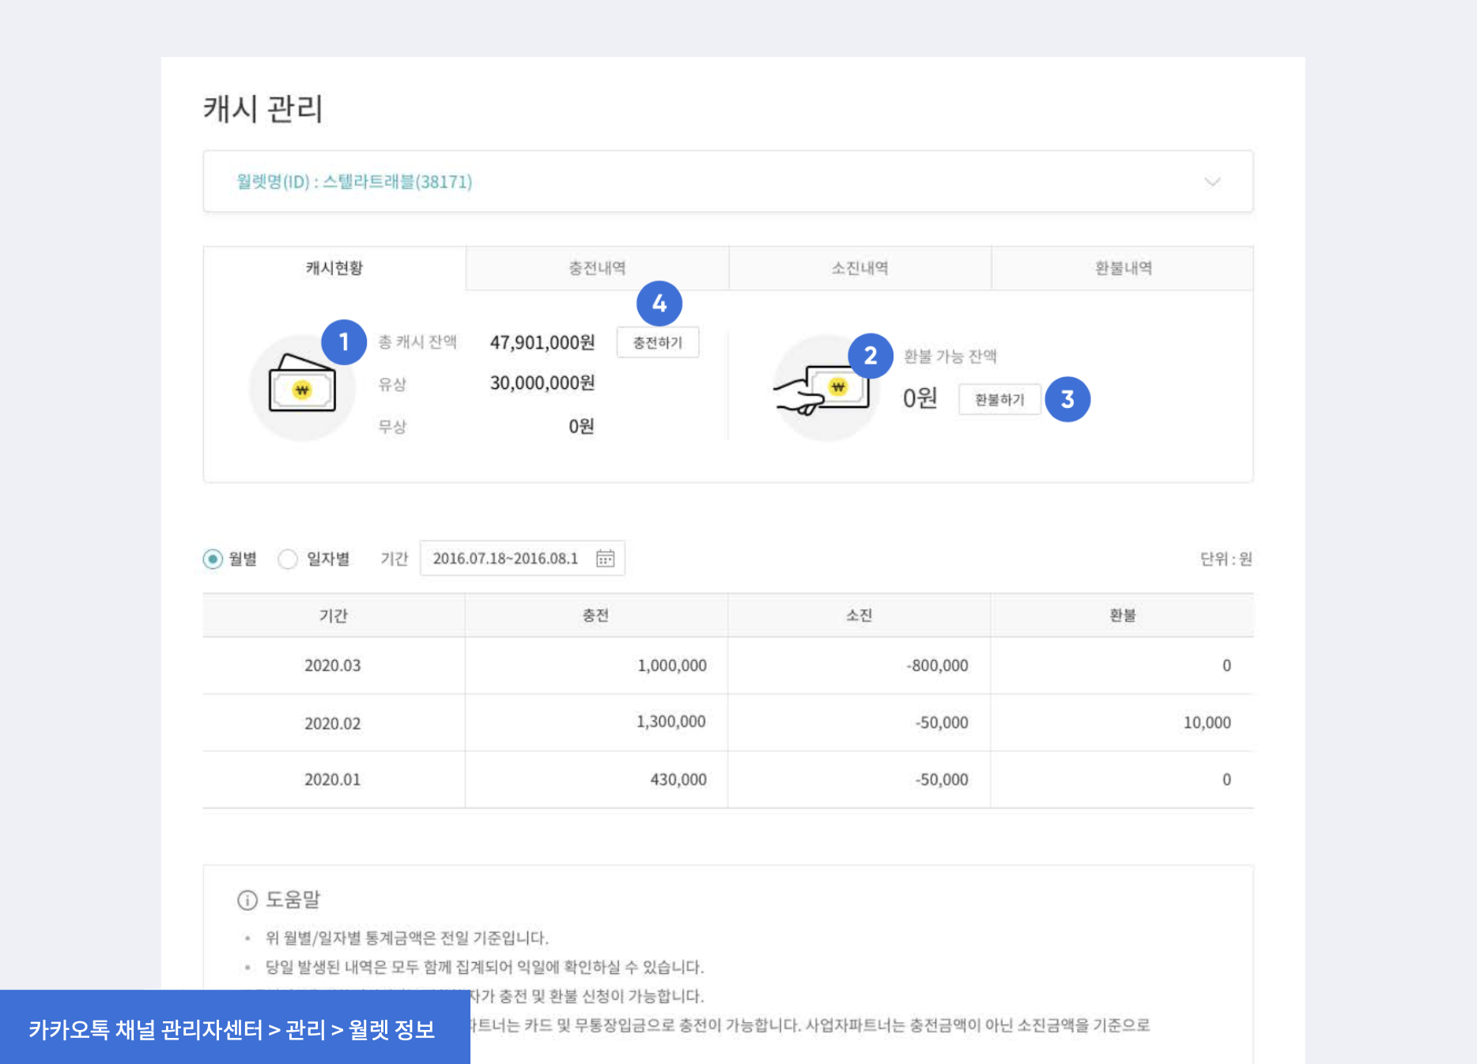Click the 충전 column header

(x=596, y=615)
